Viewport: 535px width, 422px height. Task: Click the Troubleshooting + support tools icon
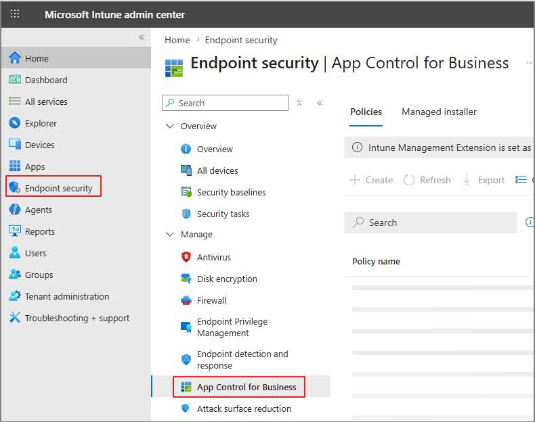[15, 317]
